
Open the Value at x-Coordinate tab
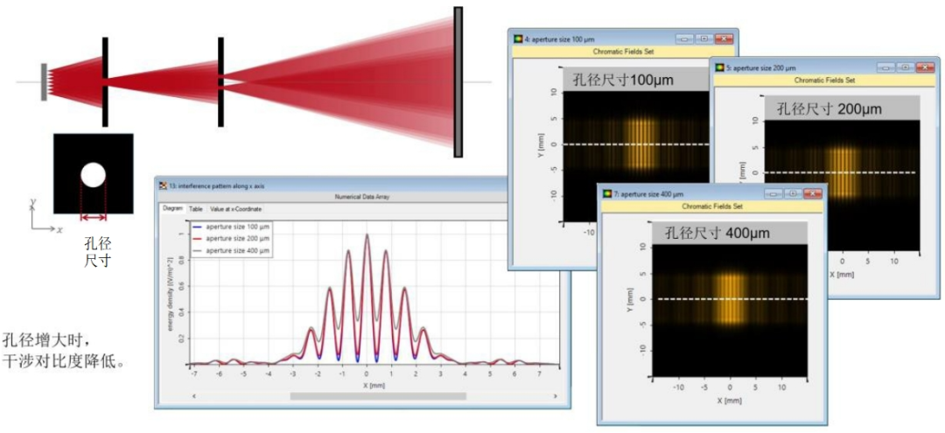pyautogui.click(x=235, y=209)
